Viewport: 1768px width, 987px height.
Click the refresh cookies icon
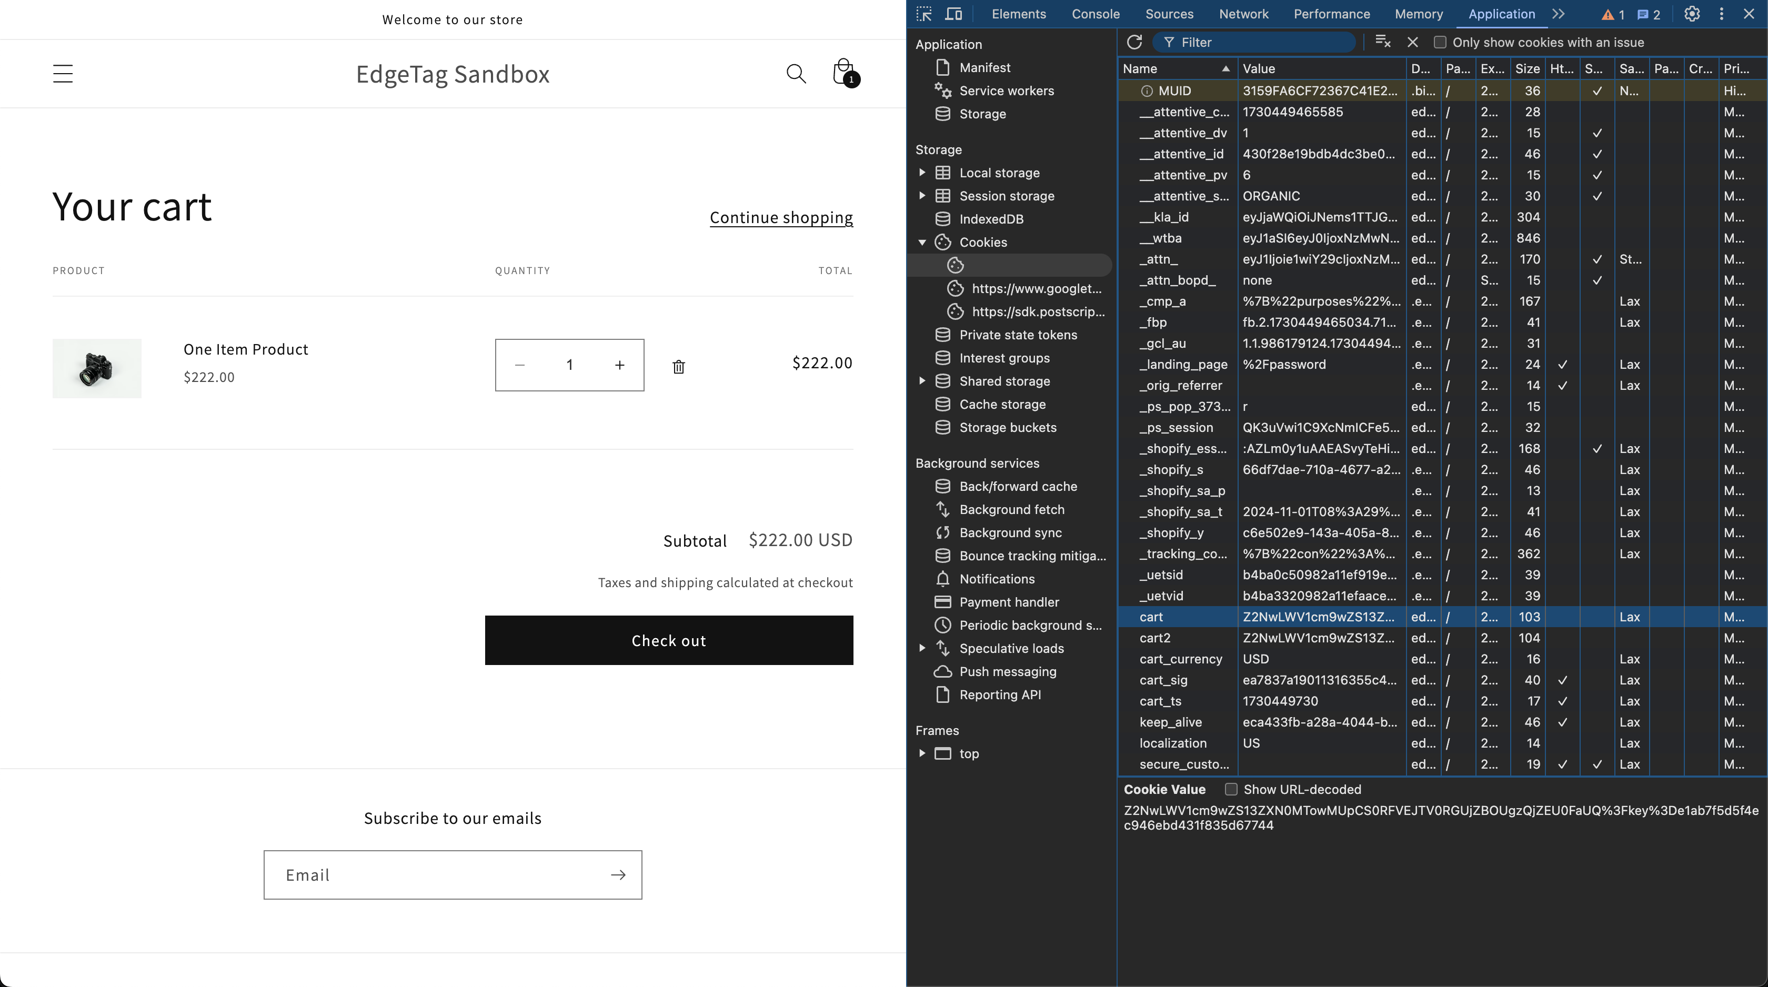click(x=1134, y=43)
